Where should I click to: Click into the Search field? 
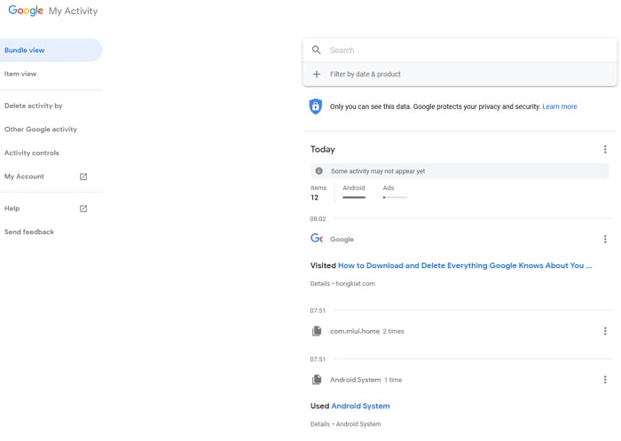[460, 50]
